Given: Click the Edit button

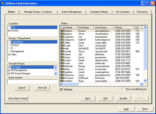Looking at the screenshot, I should (105, 99).
